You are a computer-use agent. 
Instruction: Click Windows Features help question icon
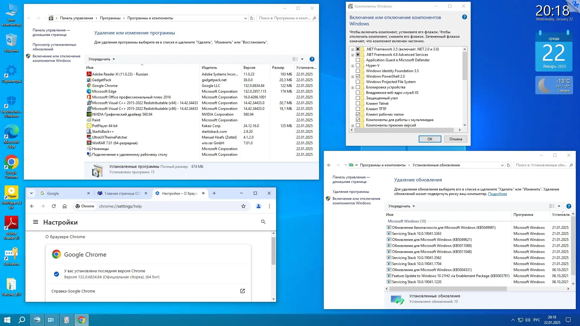tap(465, 17)
